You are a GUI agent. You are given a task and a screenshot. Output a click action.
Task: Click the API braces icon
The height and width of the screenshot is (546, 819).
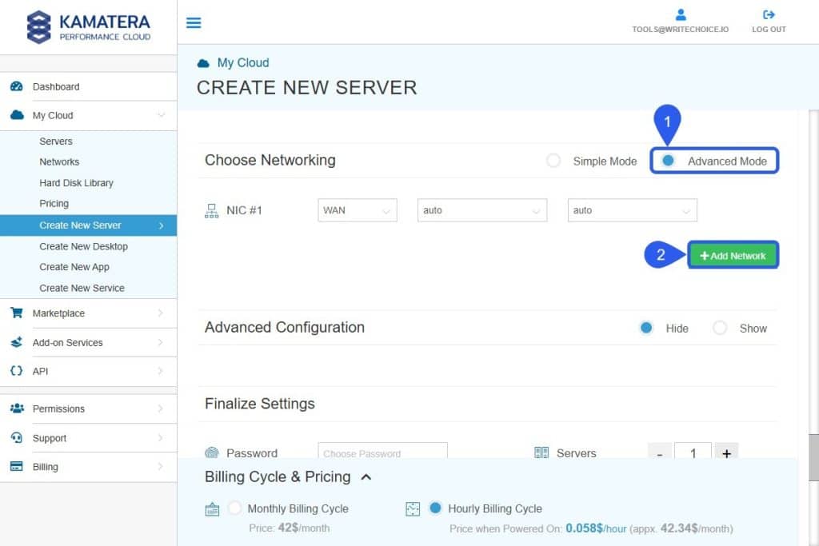click(x=17, y=371)
